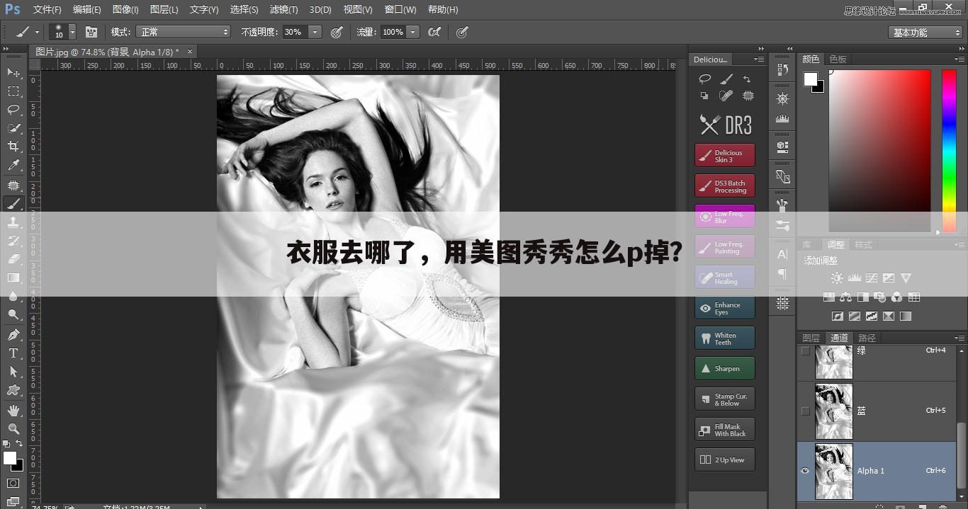
Task: Select the Spot Healing Brush tool
Action: [13, 185]
